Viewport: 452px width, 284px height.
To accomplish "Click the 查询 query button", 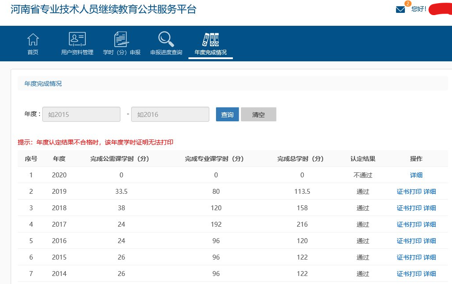I will [227, 114].
